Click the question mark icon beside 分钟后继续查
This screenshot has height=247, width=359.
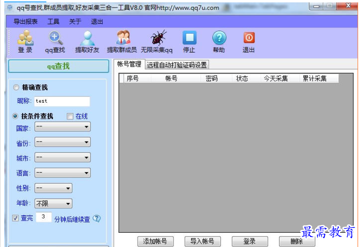click(96, 219)
